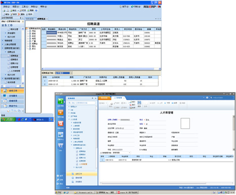Switch to the 人才库管理 tab

[118, 98]
